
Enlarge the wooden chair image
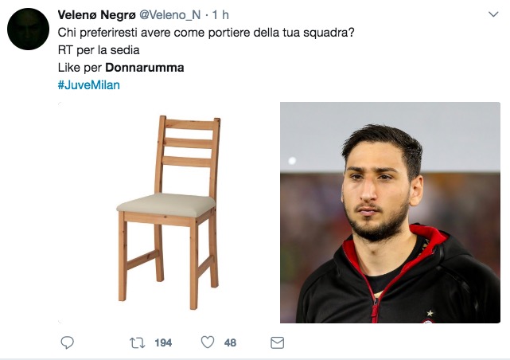(x=168, y=213)
